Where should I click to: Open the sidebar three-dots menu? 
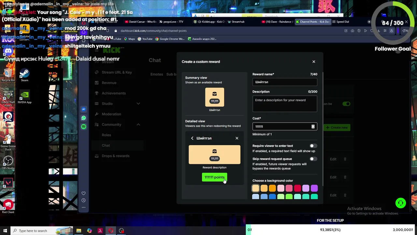[x=84, y=207]
